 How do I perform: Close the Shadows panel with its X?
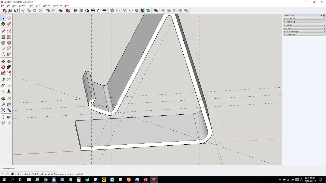pyautogui.click(x=324, y=35)
